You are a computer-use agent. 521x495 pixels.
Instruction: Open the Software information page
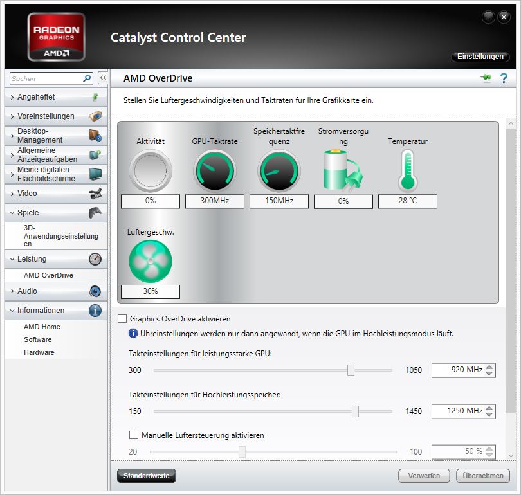37,339
